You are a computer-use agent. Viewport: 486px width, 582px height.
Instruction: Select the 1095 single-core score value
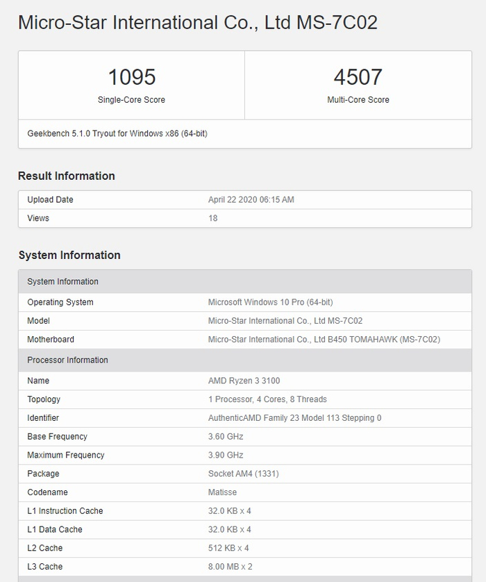(x=132, y=77)
